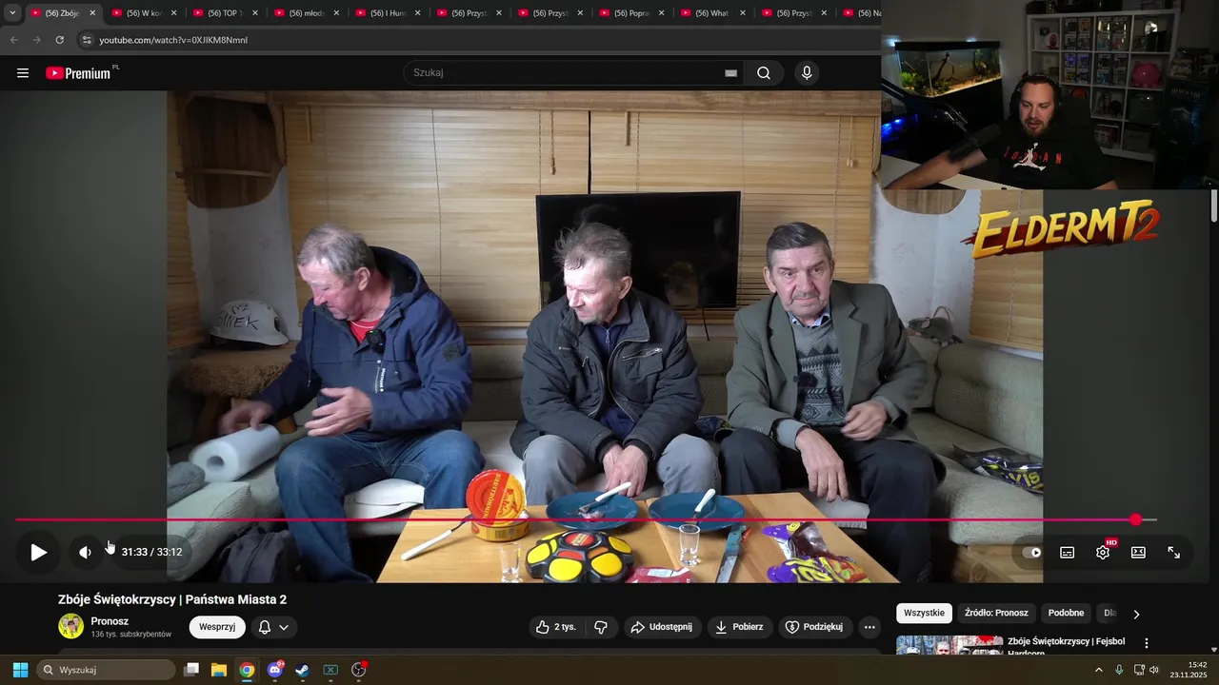Click the Podziękuj thanks button

(814, 627)
